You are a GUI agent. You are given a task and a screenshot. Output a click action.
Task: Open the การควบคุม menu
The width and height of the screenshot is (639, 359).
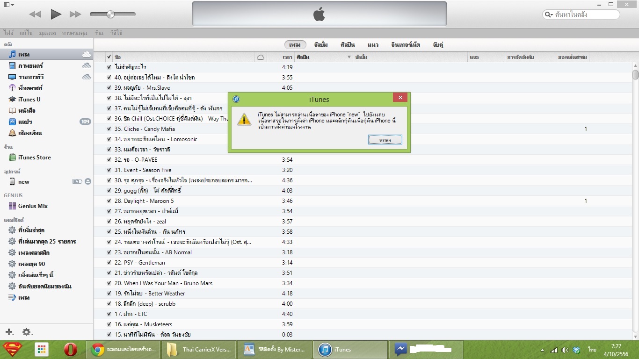pyautogui.click(x=75, y=33)
